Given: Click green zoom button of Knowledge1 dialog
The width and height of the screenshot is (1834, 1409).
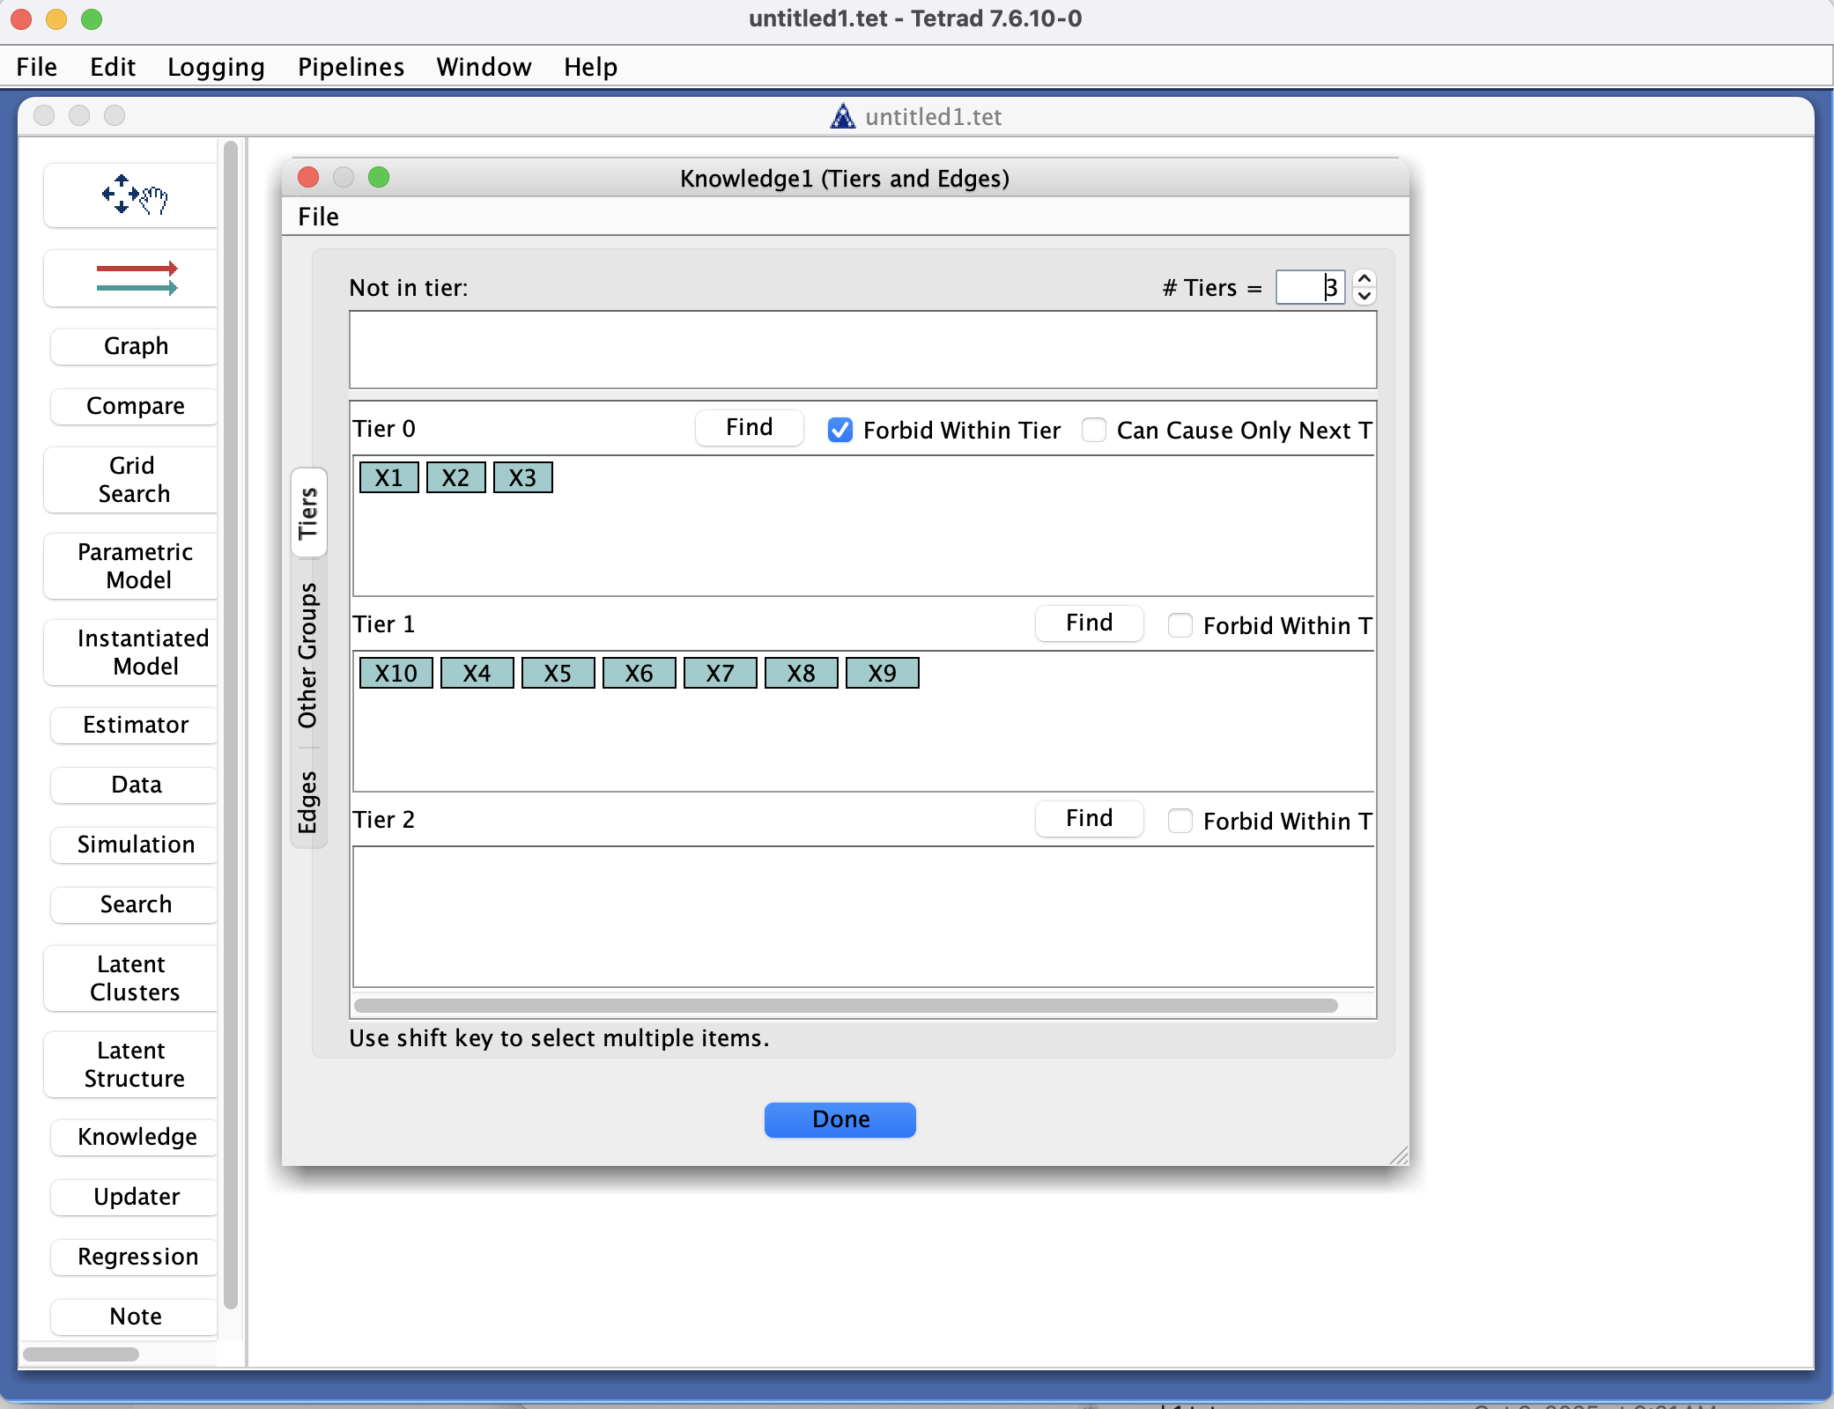Looking at the screenshot, I should [379, 178].
